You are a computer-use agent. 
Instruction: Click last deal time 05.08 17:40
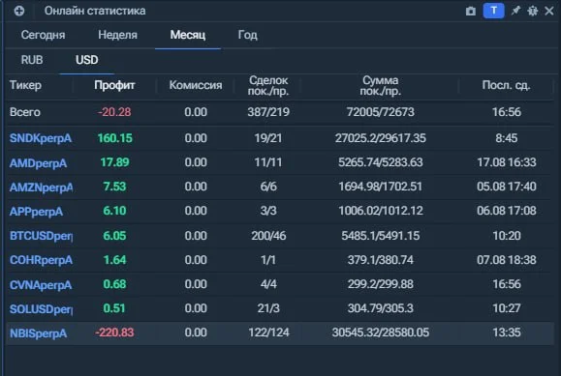(507, 187)
